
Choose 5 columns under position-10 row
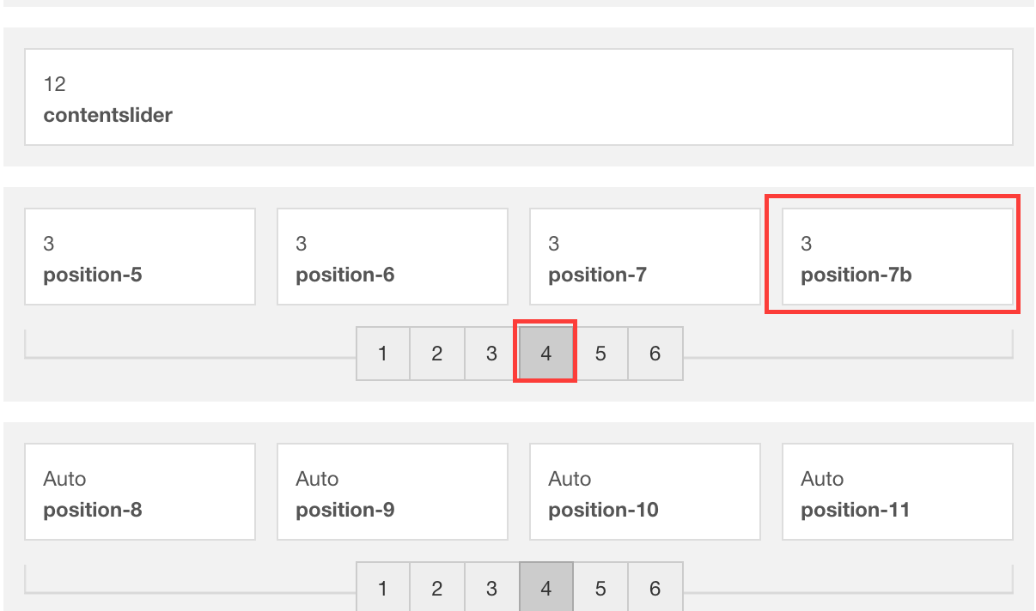coord(600,588)
